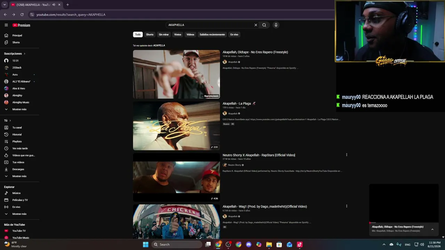
Task: Select the Vistos filter chip
Action: tap(178, 34)
